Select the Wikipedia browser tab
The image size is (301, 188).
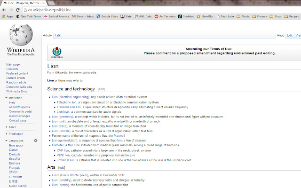click(24, 3)
